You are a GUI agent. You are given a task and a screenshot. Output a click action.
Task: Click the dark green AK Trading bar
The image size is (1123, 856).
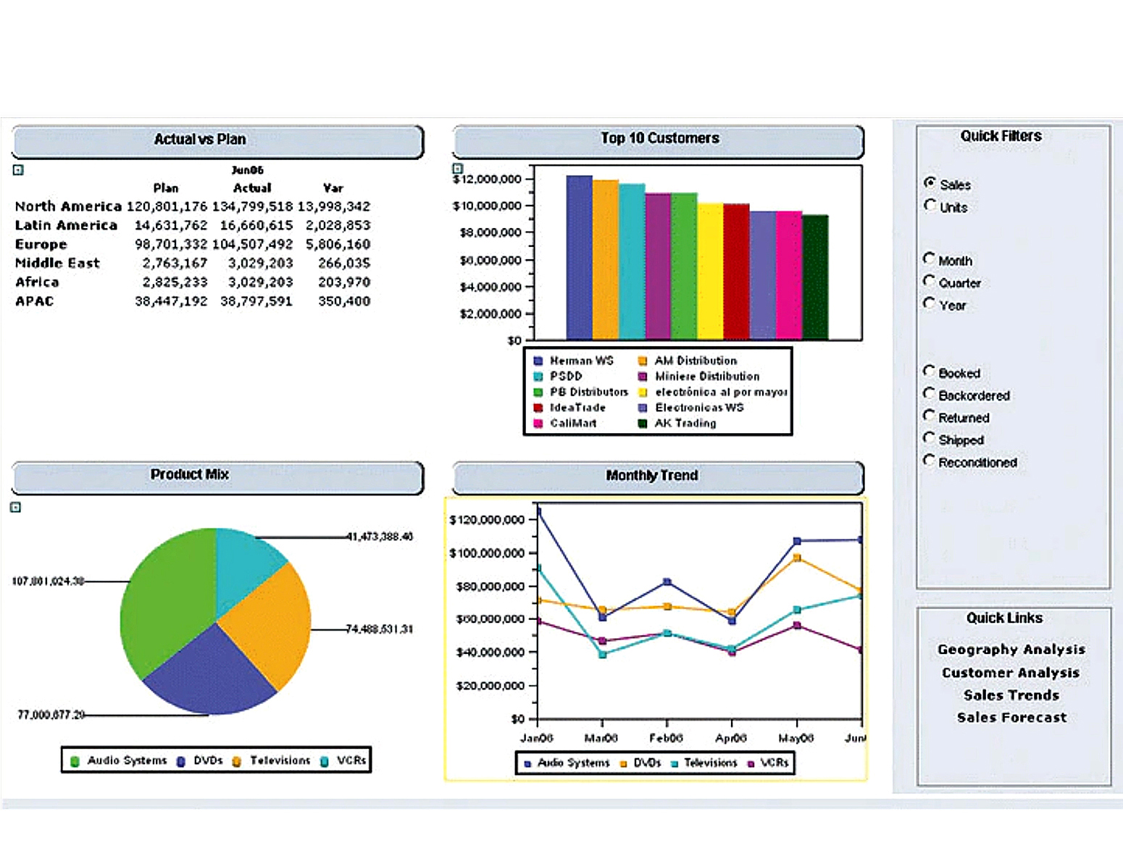coord(815,277)
